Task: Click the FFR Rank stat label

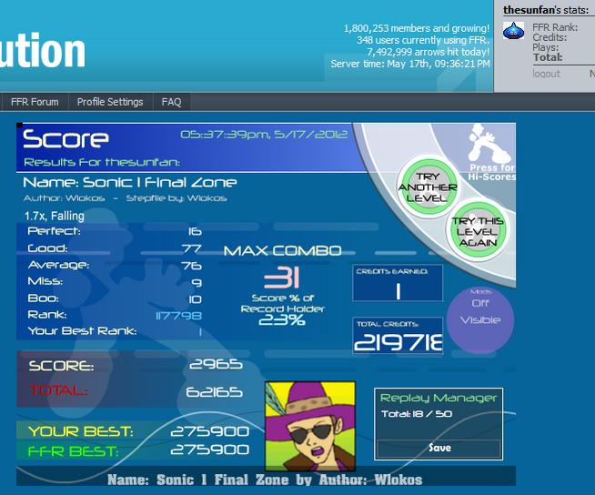Action: (x=555, y=27)
